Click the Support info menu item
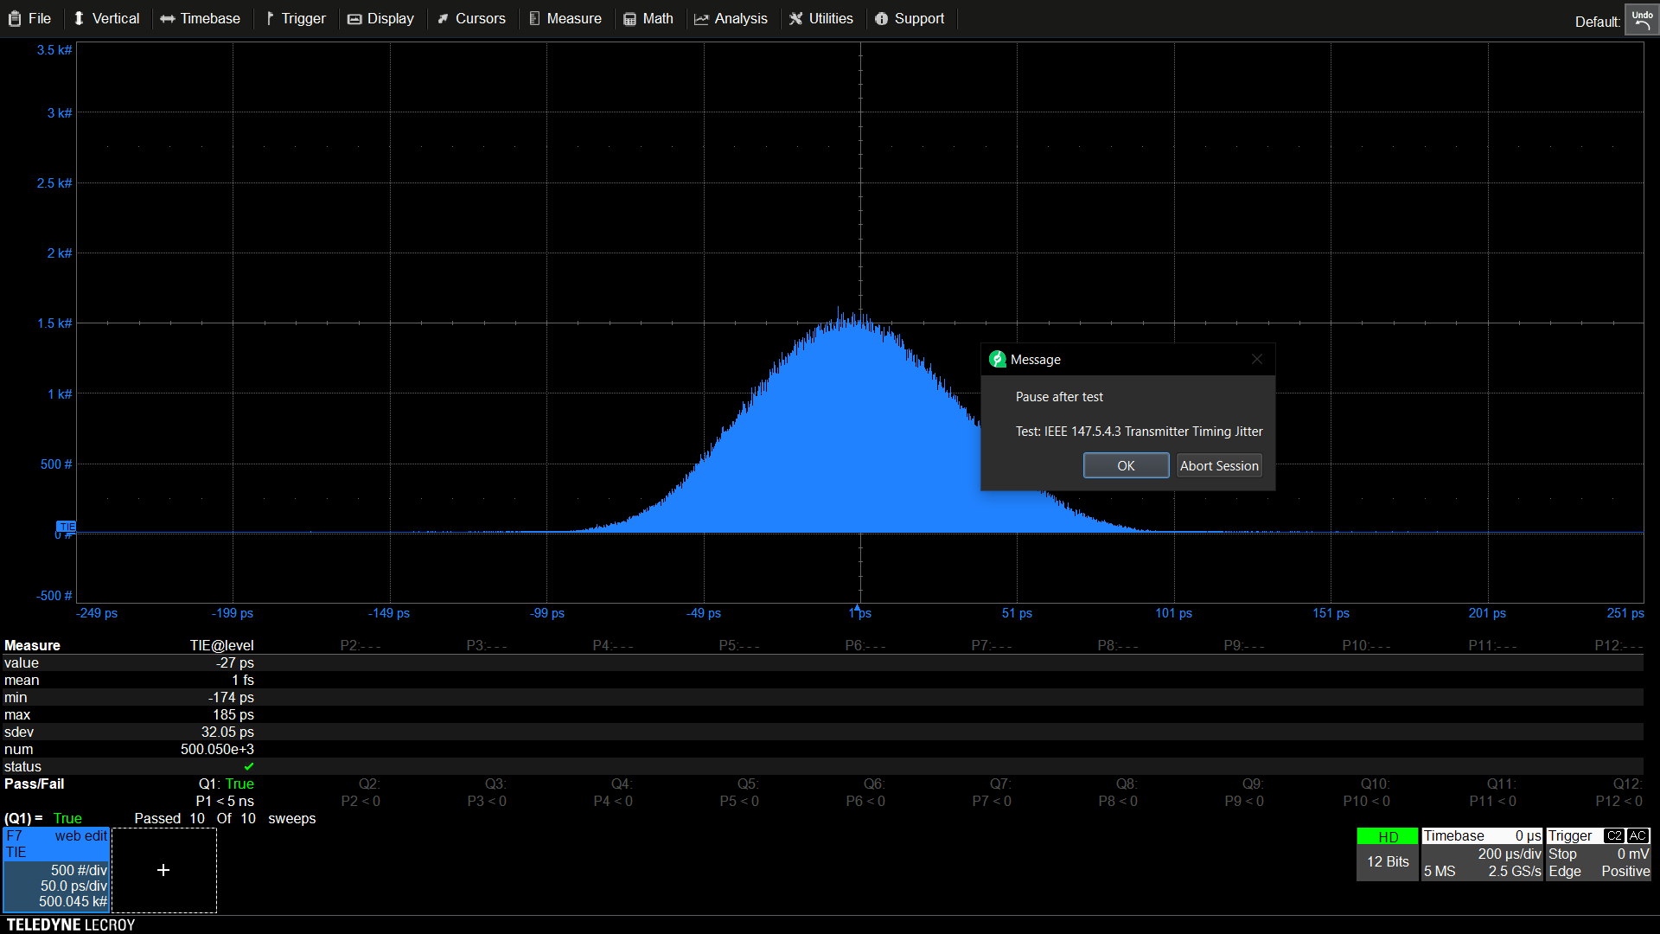Screen dimensions: 1660x934 point(910,18)
